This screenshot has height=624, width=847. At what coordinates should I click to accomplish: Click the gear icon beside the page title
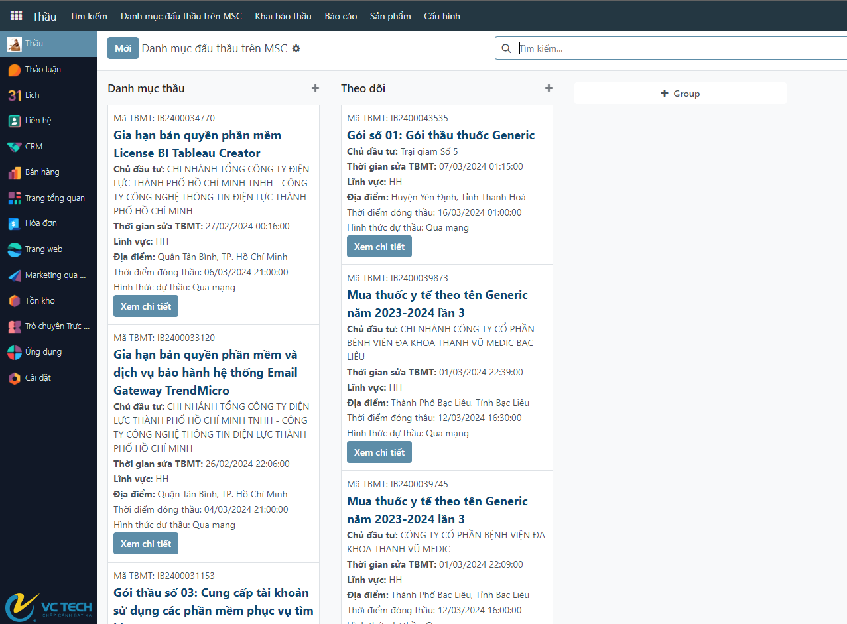(296, 48)
